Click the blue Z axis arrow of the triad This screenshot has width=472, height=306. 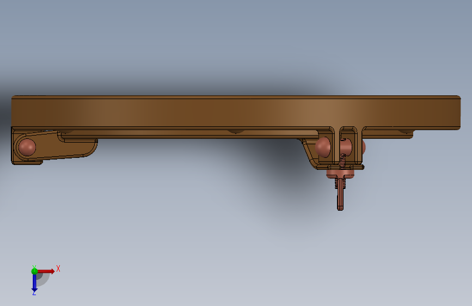coord(34,283)
